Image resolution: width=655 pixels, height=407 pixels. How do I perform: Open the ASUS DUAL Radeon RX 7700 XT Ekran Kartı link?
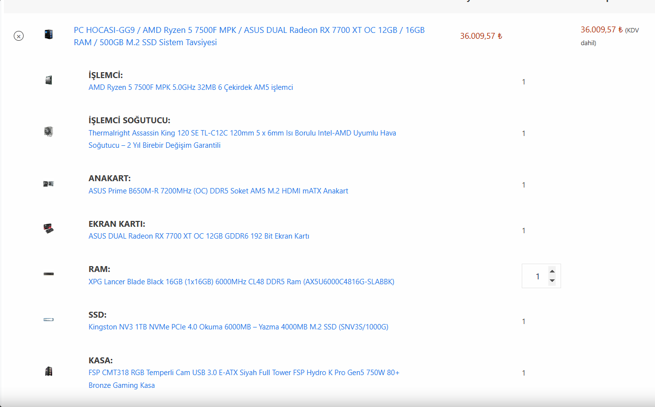[x=199, y=236]
